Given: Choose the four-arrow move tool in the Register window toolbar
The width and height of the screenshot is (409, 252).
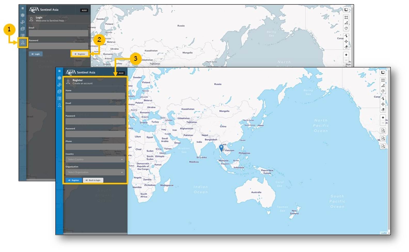Looking at the screenshot, I should click(x=383, y=104).
